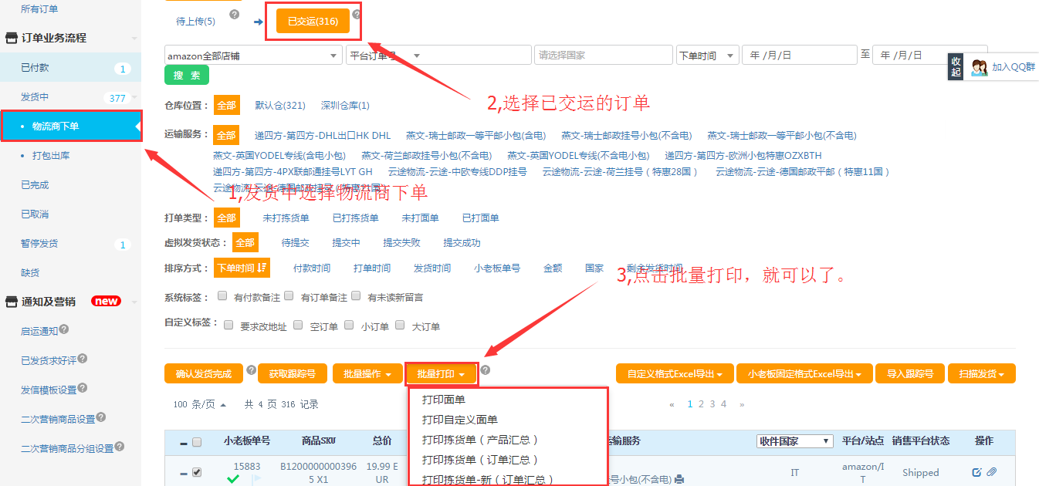Click the paperclip attachment icon in first row
1039x486 pixels.
coord(992,472)
